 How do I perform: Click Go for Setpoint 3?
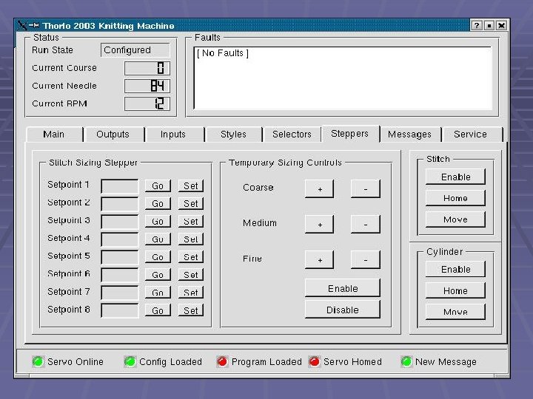click(158, 222)
